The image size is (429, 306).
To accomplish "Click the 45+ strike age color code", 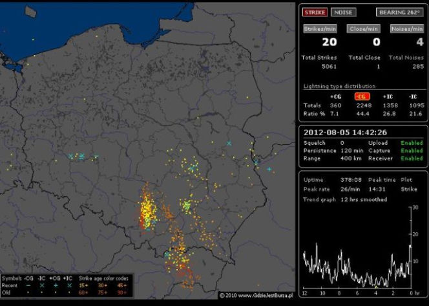I will [x=122, y=285].
